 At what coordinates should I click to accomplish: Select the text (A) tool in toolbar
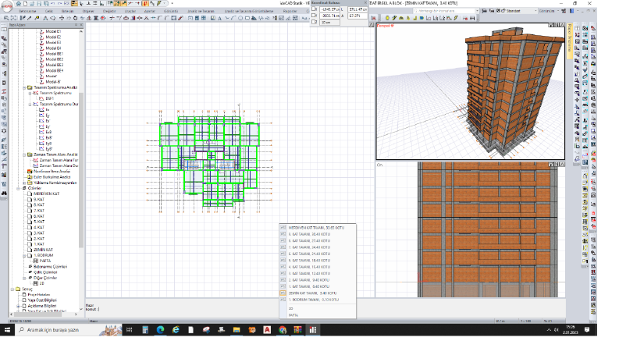pyautogui.click(x=219, y=18)
